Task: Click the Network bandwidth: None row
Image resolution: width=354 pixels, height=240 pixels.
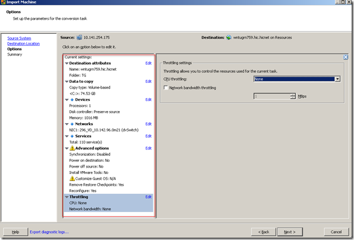Action: pos(90,209)
